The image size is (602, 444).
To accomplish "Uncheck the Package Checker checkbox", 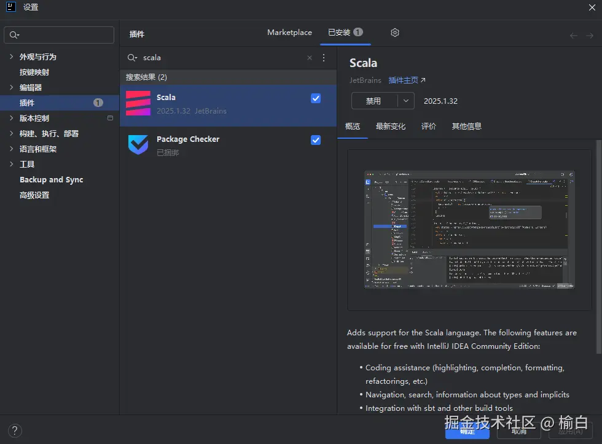I will [316, 140].
